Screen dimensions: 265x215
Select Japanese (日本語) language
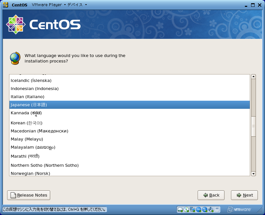tap(130, 105)
